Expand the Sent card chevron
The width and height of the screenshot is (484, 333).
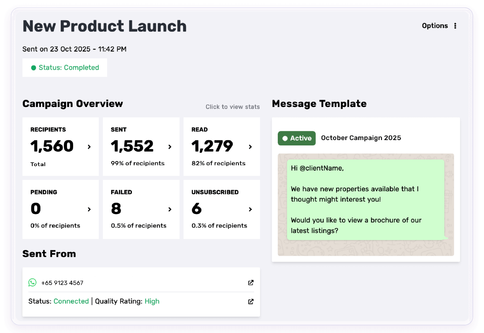(x=169, y=147)
